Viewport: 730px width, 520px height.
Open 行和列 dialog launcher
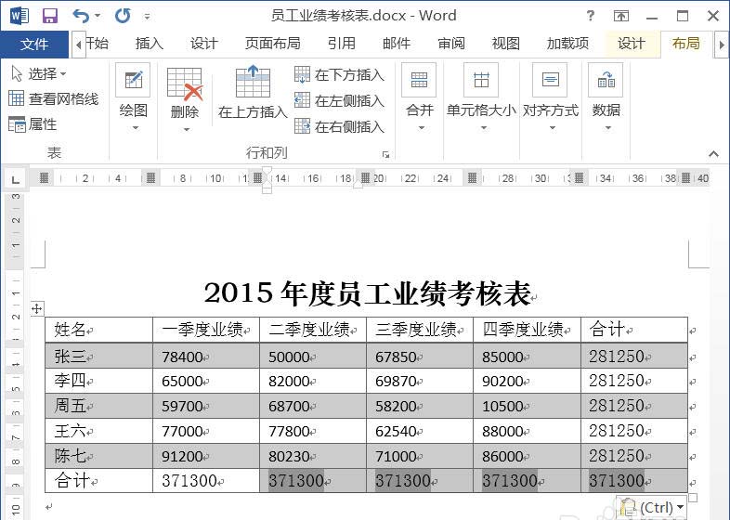(386, 154)
